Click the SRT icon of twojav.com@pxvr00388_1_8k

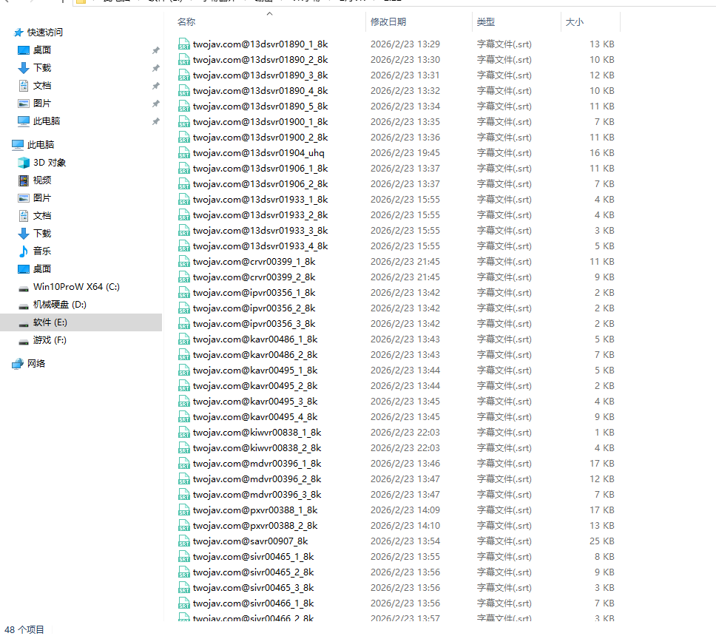click(184, 510)
